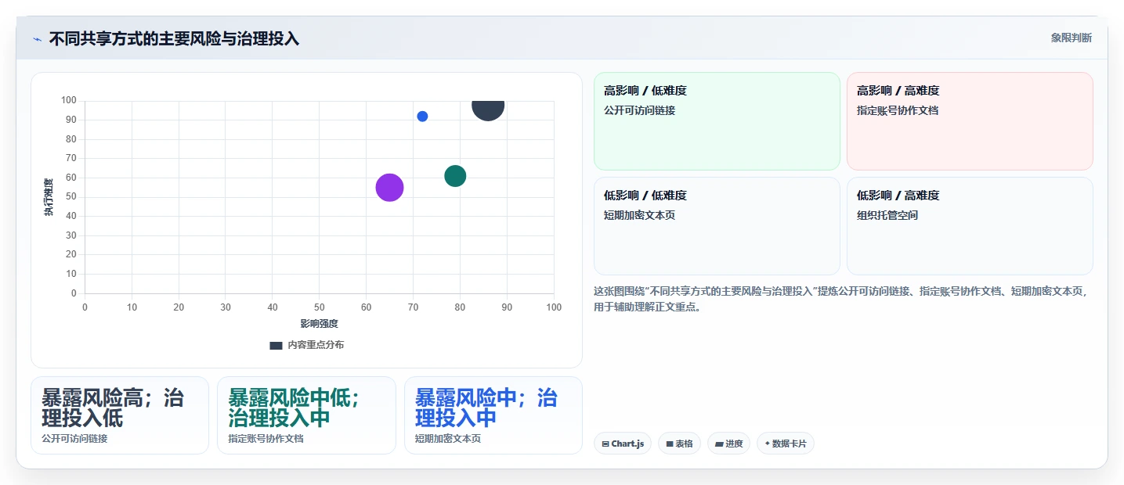Screen dimensions: 1124x485
Task: Click the header title 不同共享方式的主要风险与治理投入
Action: [174, 39]
